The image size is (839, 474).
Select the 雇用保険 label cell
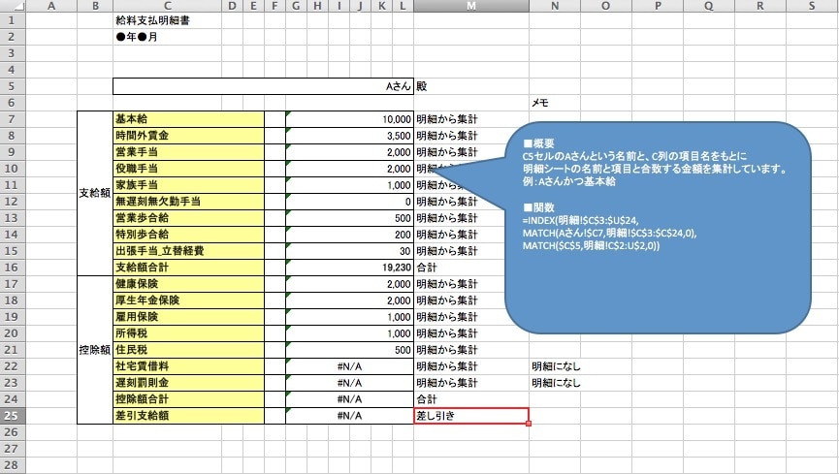(188, 317)
